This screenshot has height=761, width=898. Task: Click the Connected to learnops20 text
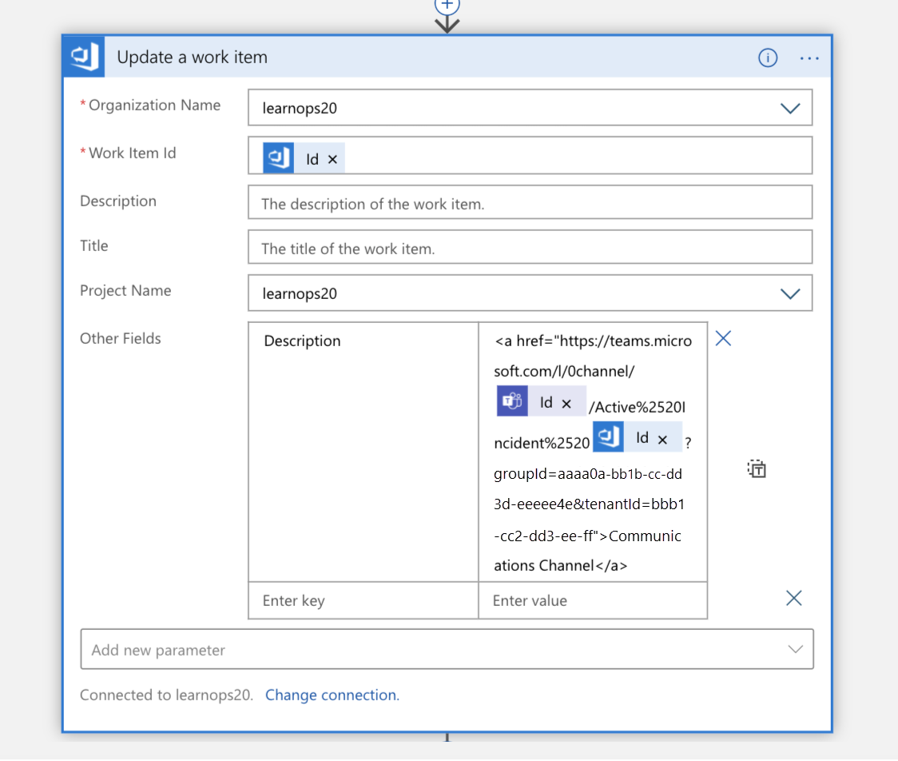pos(166,695)
